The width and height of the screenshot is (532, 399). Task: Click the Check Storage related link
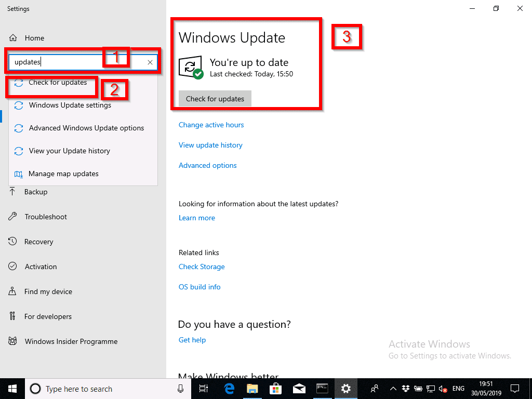pyautogui.click(x=202, y=267)
